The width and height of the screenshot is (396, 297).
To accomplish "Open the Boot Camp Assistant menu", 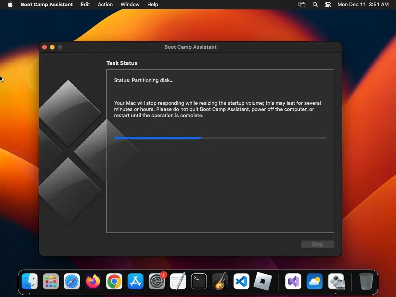I will coord(46,5).
